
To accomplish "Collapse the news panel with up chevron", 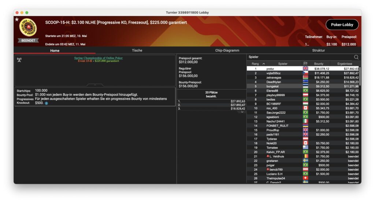I will (95, 85).
